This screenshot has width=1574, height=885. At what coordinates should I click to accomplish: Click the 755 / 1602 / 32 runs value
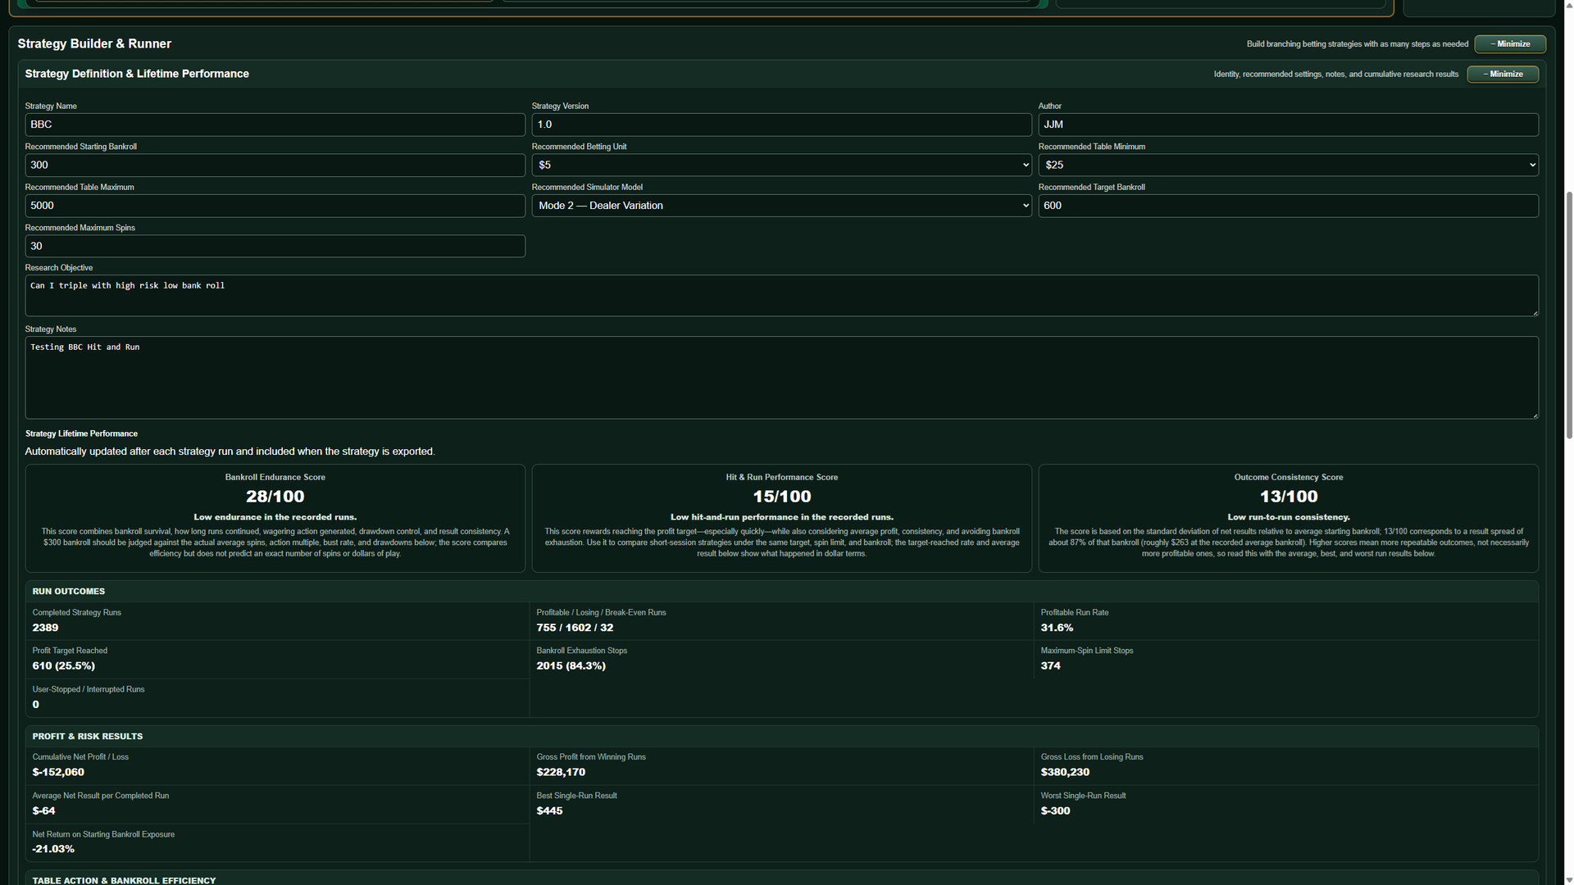click(575, 628)
